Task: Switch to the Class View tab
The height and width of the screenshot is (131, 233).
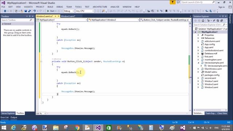Action: pyautogui.click(x=222, y=113)
